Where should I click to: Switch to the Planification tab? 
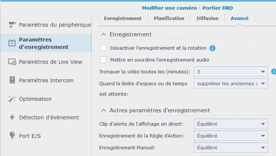point(169,18)
